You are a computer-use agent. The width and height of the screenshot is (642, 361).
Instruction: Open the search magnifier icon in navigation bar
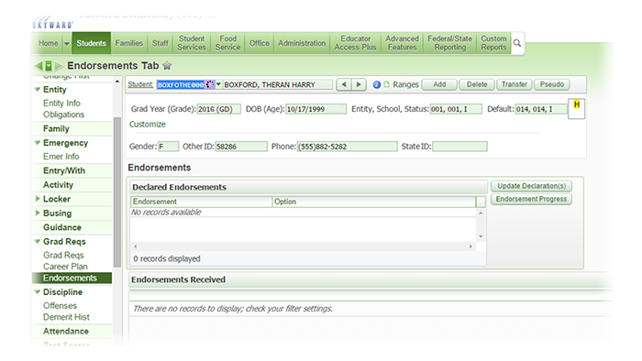[517, 43]
